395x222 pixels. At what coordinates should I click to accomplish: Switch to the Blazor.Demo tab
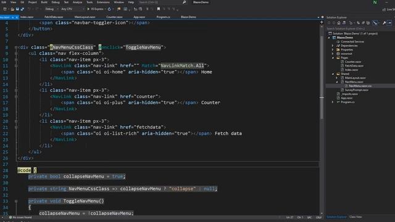pyautogui.click(x=188, y=17)
